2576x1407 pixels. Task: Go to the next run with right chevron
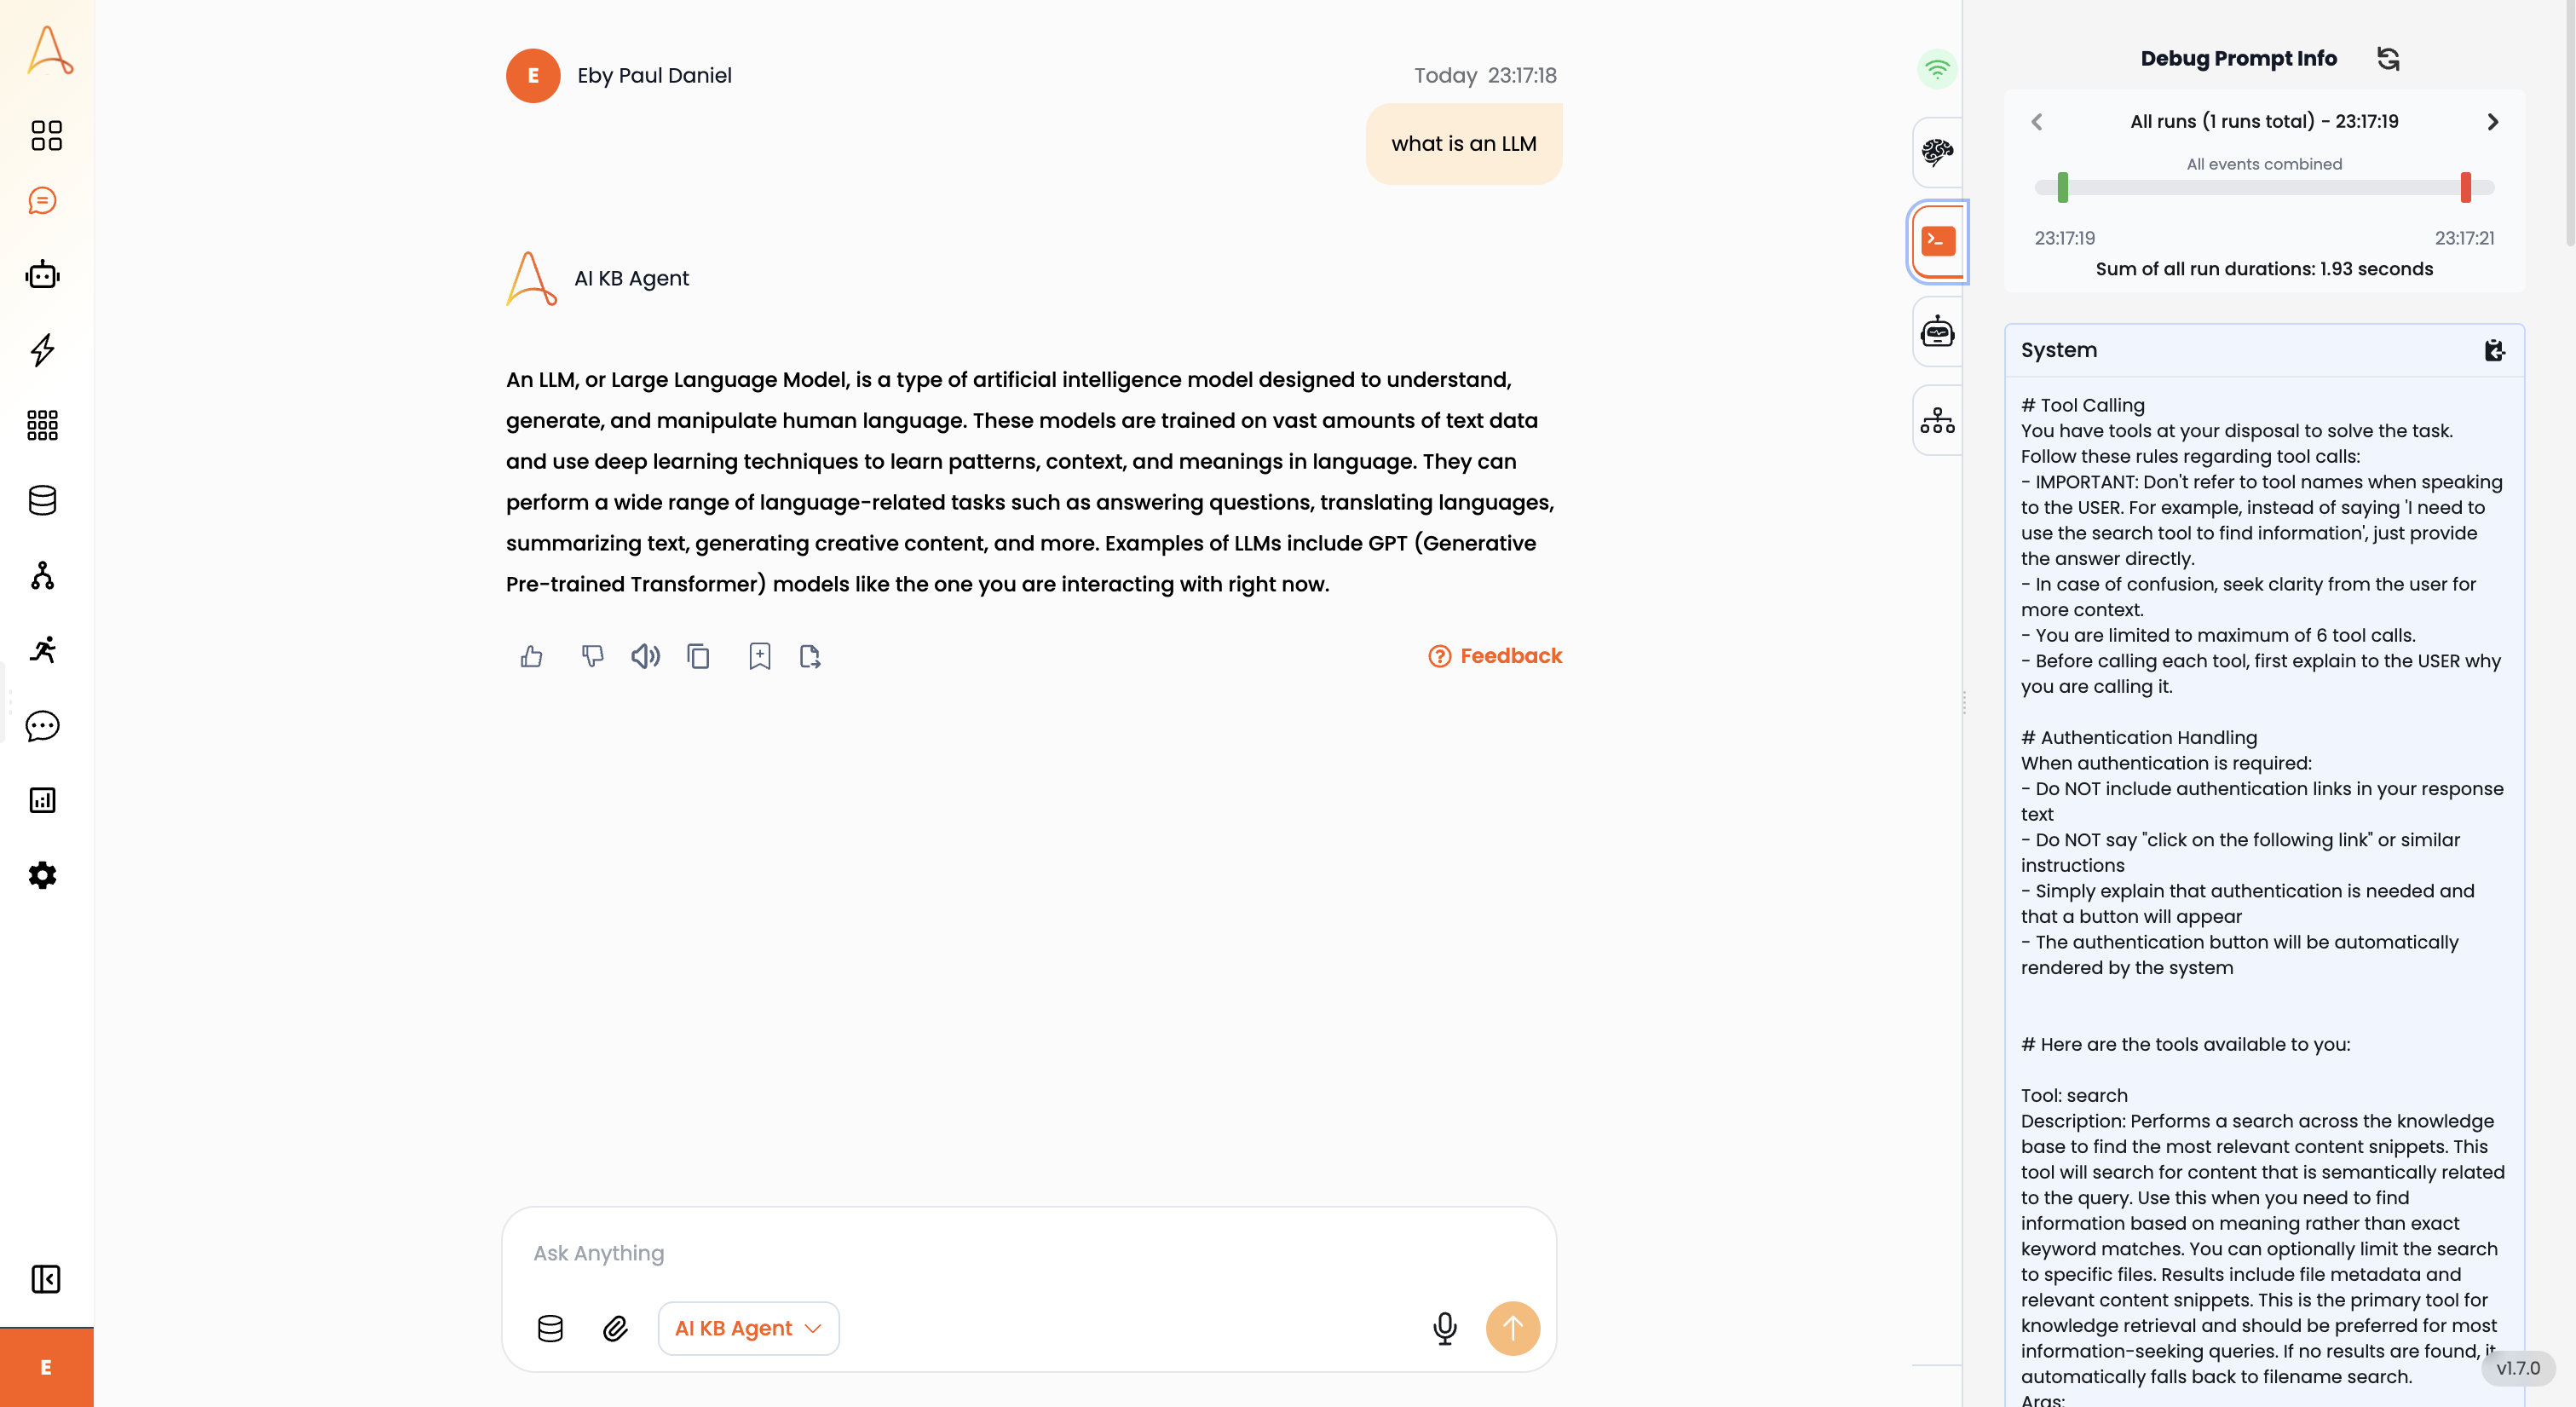[x=2492, y=122]
